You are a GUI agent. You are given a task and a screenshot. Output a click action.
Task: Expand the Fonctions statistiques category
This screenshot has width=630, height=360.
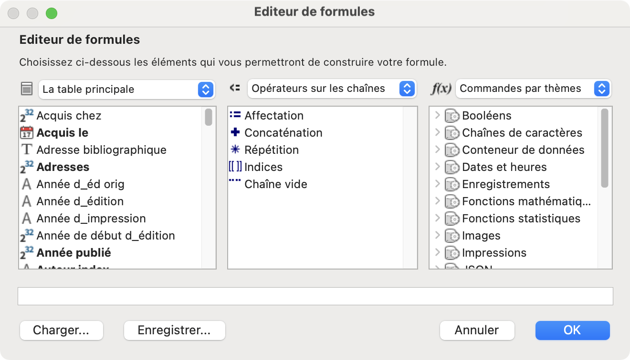pyautogui.click(x=438, y=219)
